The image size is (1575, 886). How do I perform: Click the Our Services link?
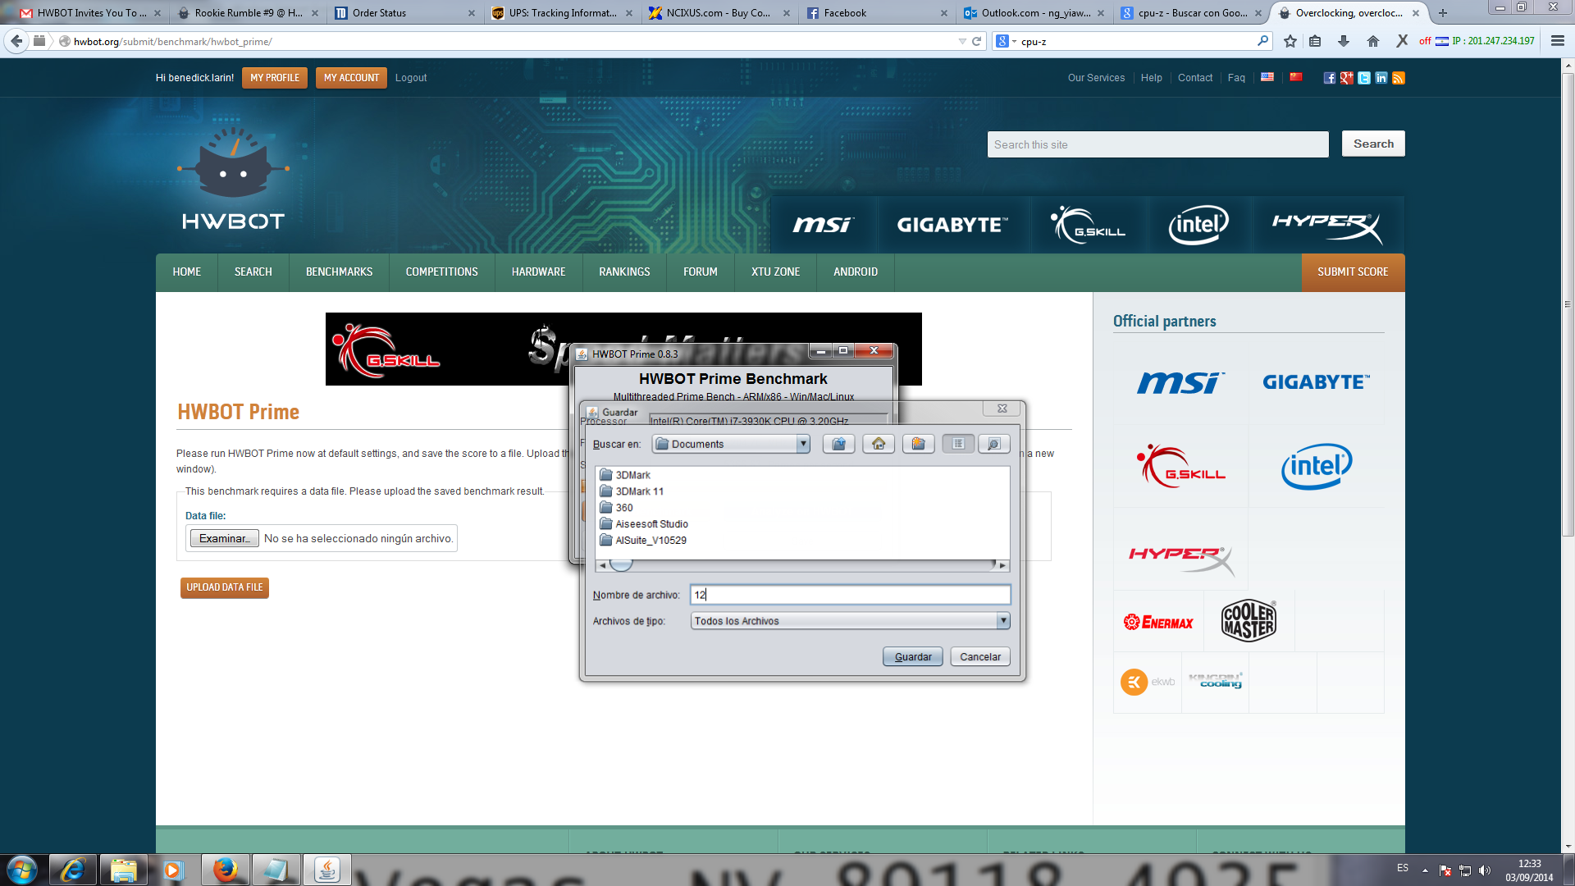click(1096, 78)
